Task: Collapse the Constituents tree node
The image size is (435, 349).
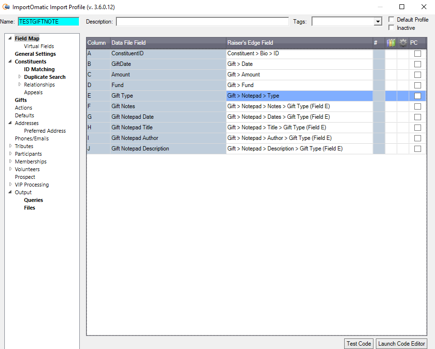Action: tap(11, 62)
